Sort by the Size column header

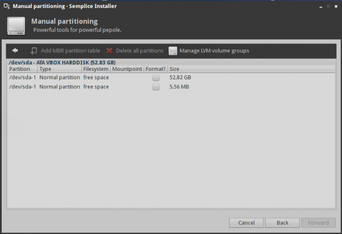click(251, 69)
